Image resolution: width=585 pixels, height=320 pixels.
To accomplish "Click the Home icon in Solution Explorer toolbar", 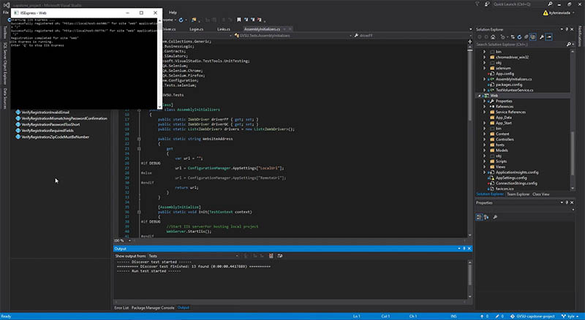I will coord(493,37).
